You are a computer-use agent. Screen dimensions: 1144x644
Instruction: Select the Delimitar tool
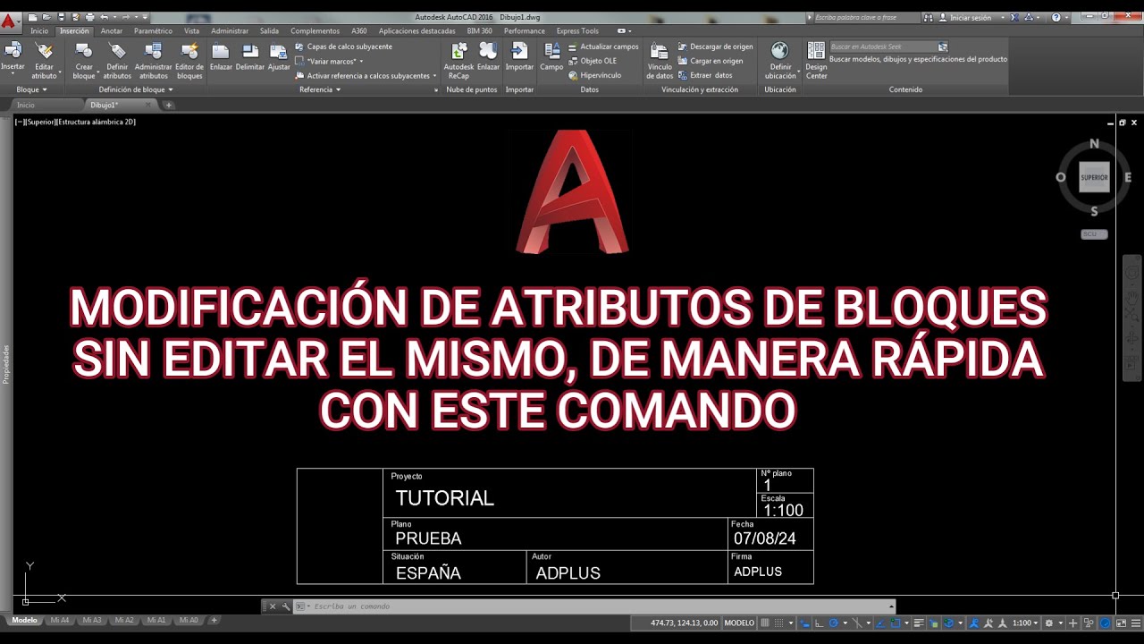tap(250, 55)
